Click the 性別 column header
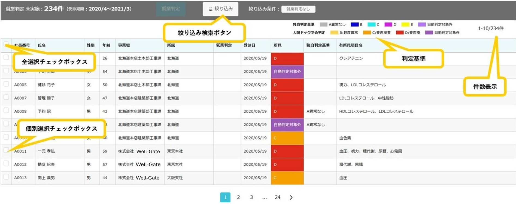 (x=90, y=45)
